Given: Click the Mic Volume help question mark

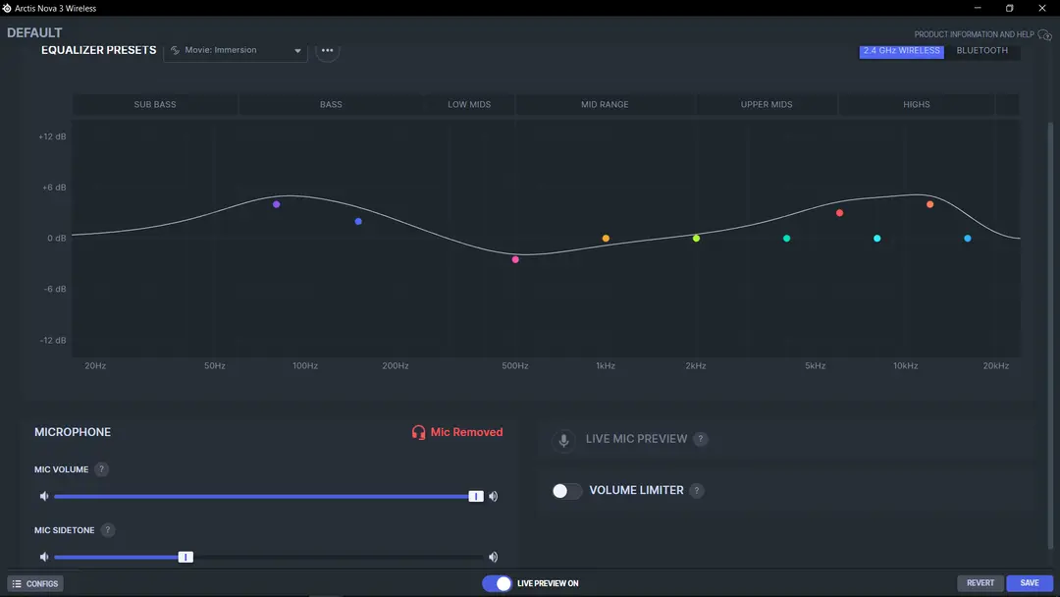Looking at the screenshot, I should [101, 469].
